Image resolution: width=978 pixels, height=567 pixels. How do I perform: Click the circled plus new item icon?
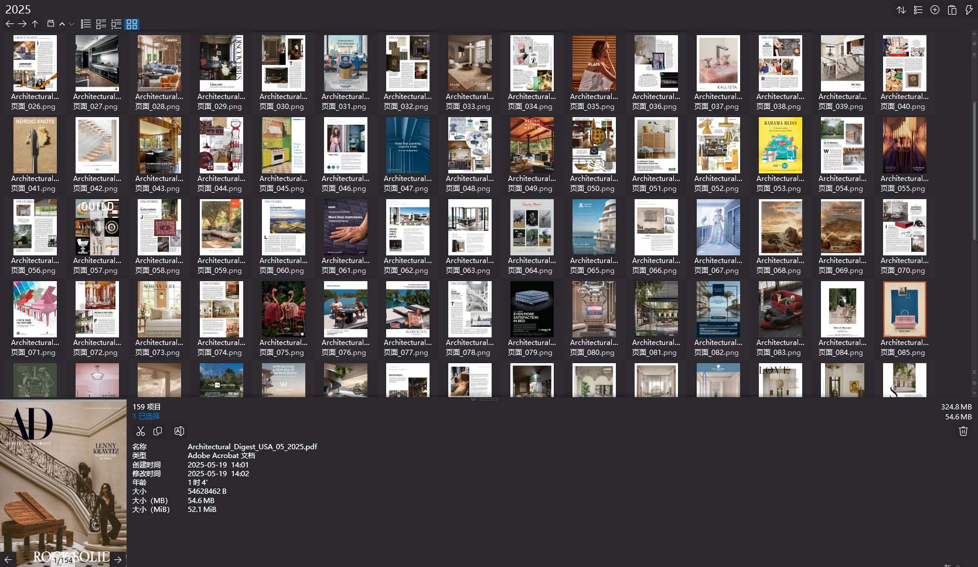(935, 10)
